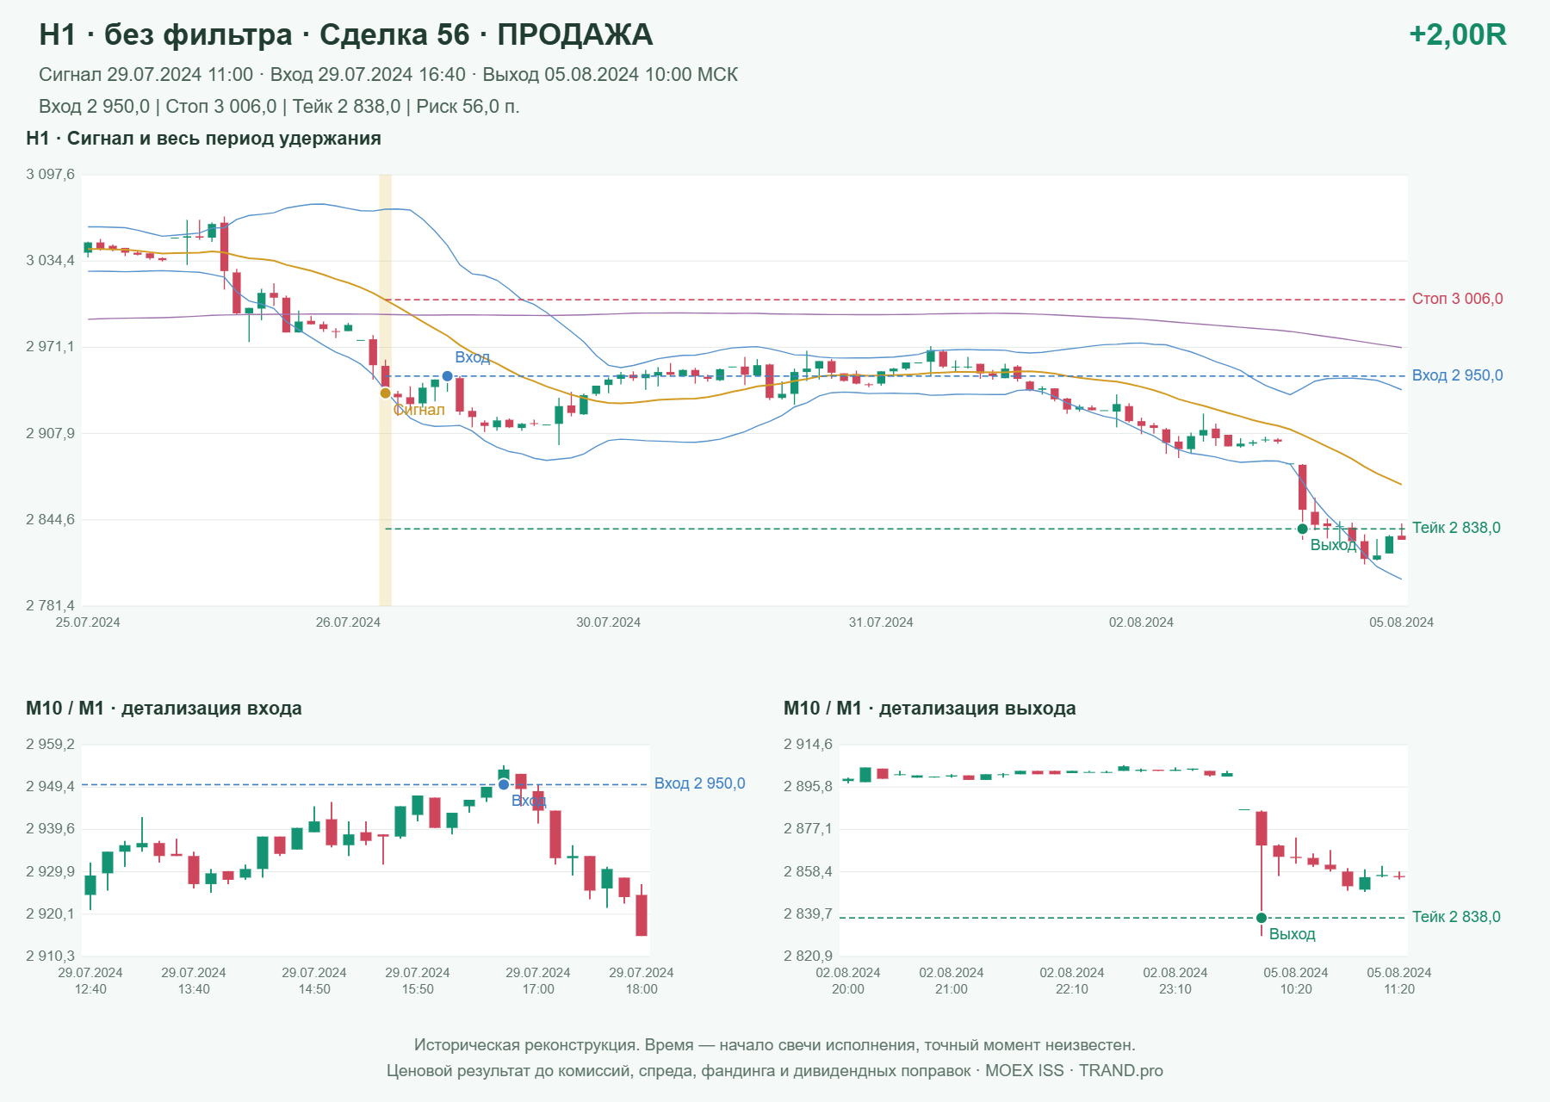Screen dimensions: 1550x1102
Task: Click the trade title 'Сделка 56 · ПРОДАЖА'
Action: coord(486,34)
